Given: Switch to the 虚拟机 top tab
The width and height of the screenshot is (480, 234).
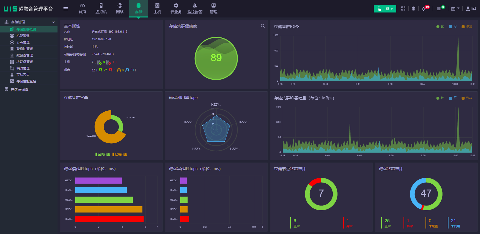Looking at the screenshot, I should point(101,9).
